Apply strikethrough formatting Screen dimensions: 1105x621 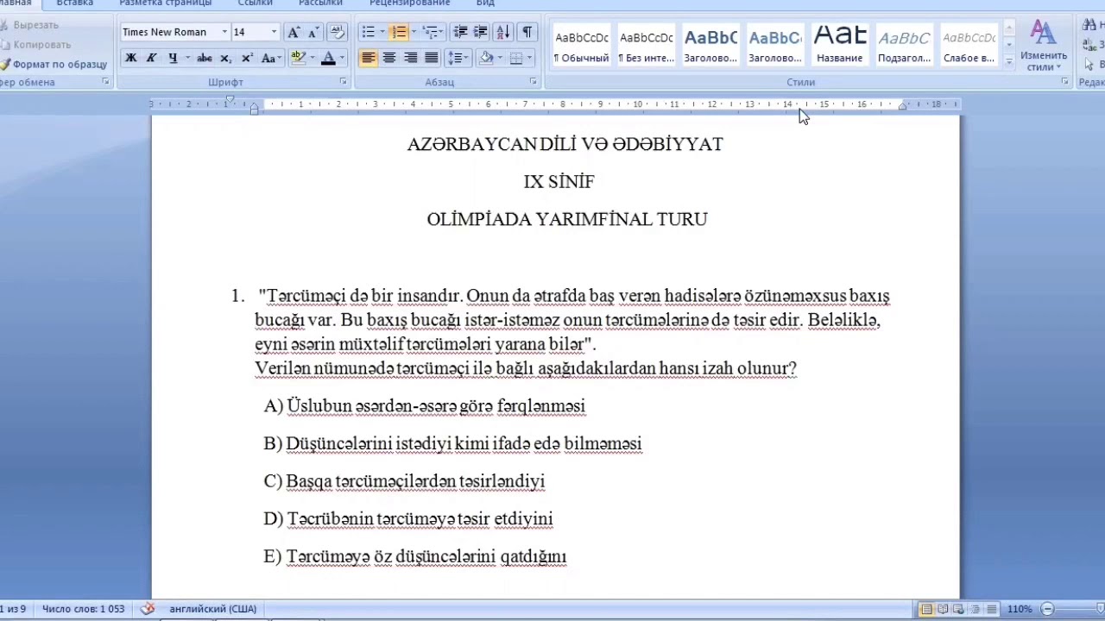(x=205, y=58)
